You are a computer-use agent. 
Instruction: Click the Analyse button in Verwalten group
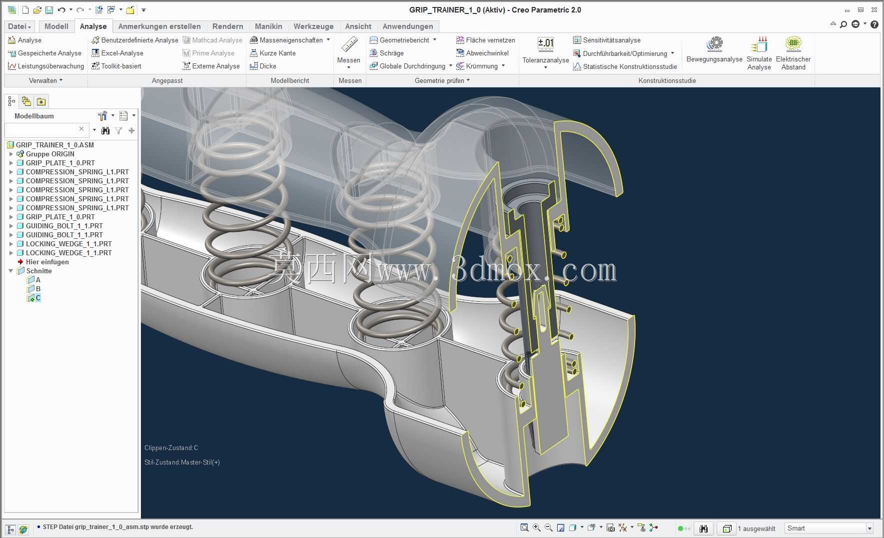[25, 40]
